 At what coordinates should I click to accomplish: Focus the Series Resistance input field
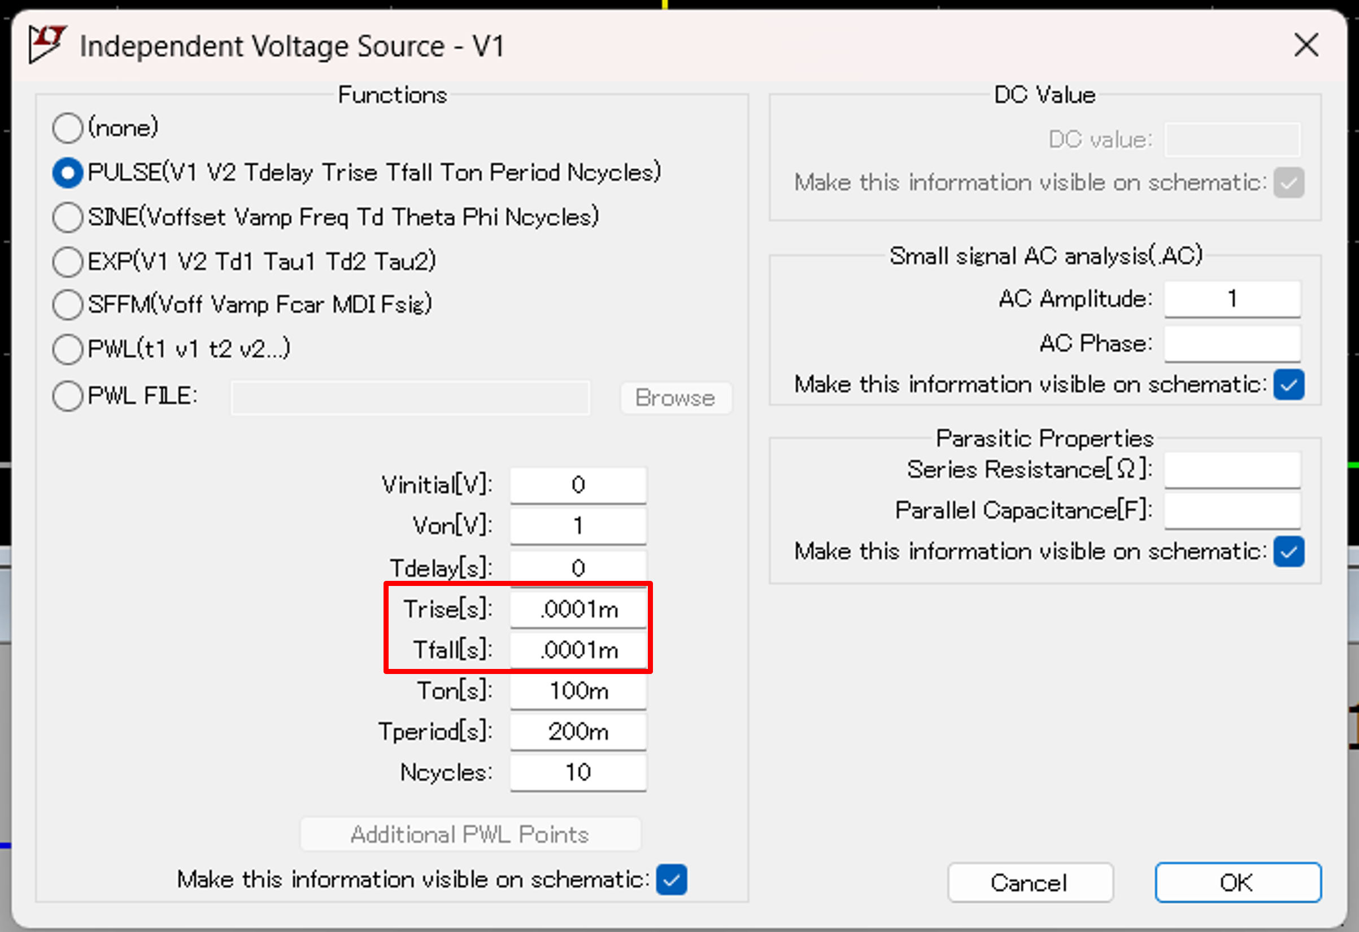click(1232, 470)
